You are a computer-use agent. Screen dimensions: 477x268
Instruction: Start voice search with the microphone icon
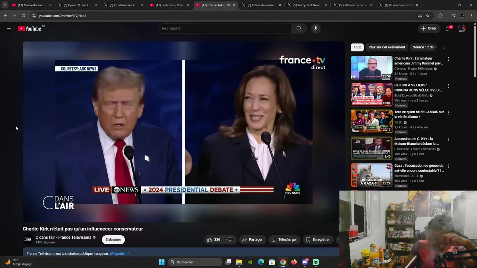316,28
